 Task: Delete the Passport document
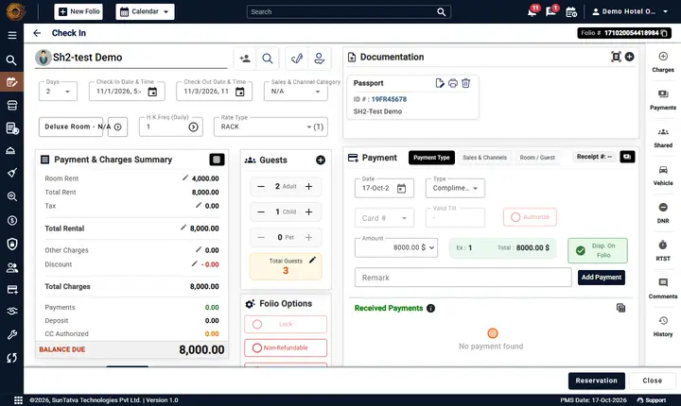tap(465, 83)
